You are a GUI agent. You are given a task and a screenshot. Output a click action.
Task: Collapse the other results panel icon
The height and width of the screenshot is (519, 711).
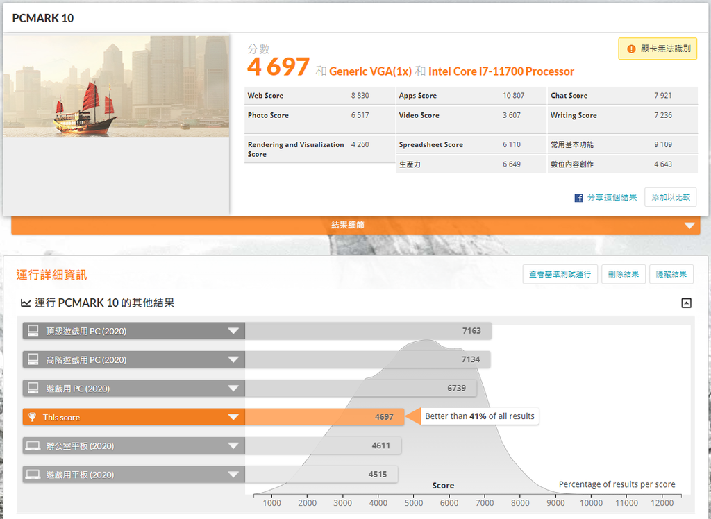(x=687, y=303)
